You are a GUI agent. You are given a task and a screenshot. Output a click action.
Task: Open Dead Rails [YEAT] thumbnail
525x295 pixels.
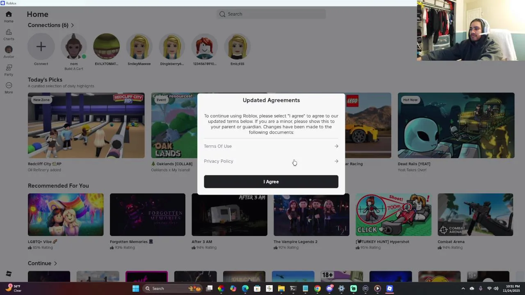point(456,125)
